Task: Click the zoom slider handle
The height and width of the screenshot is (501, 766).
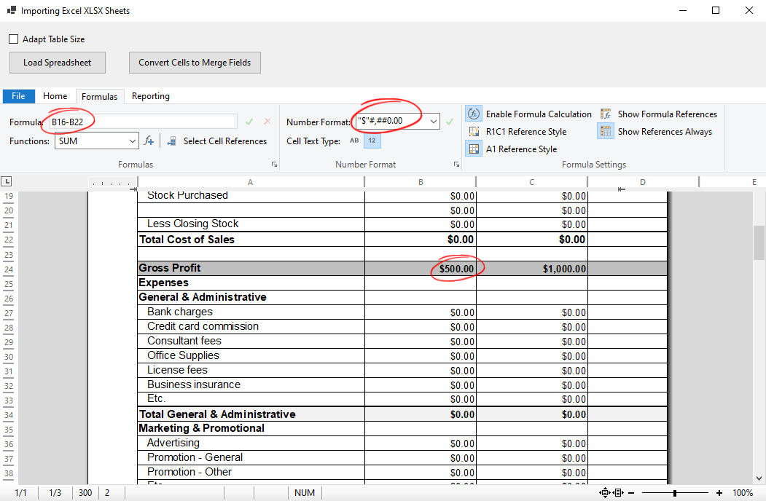Action: pyautogui.click(x=675, y=493)
